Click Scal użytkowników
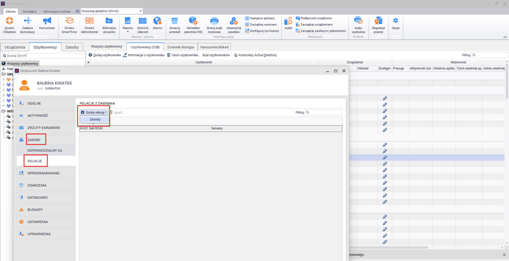Screen dimensions: 509x261 [216, 55]
